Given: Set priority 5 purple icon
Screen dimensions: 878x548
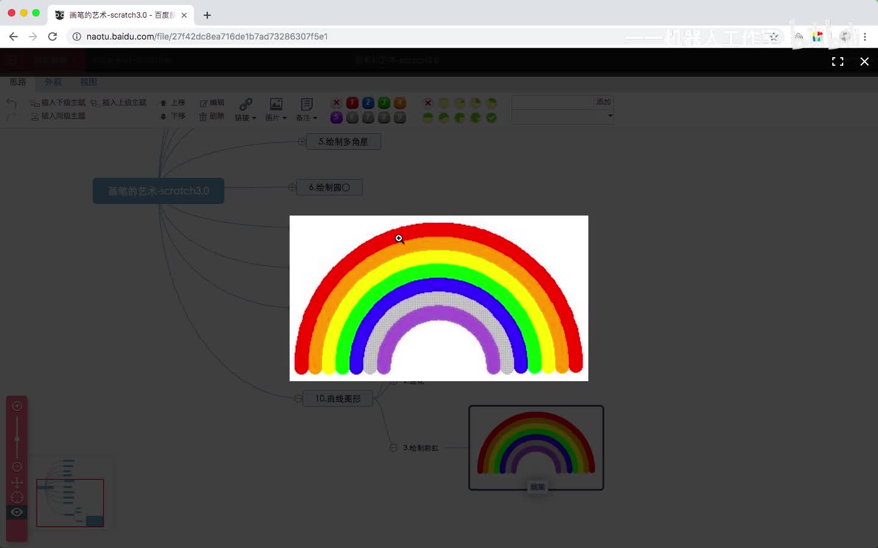Looking at the screenshot, I should [x=336, y=118].
